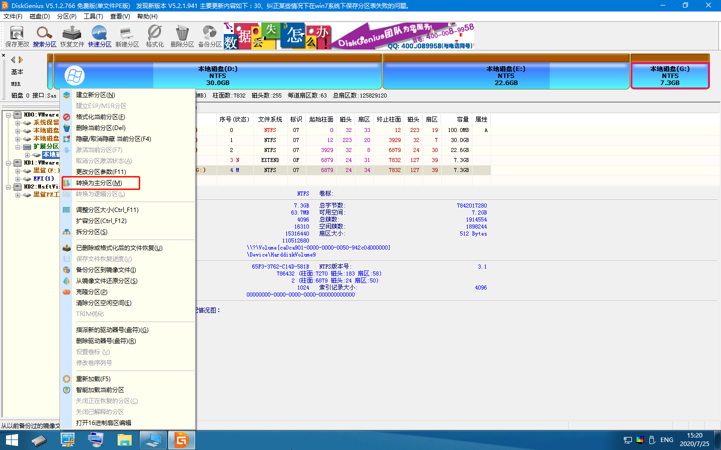
Task: Select 更改分区参数(F11) menu entry
Action: 128,172
